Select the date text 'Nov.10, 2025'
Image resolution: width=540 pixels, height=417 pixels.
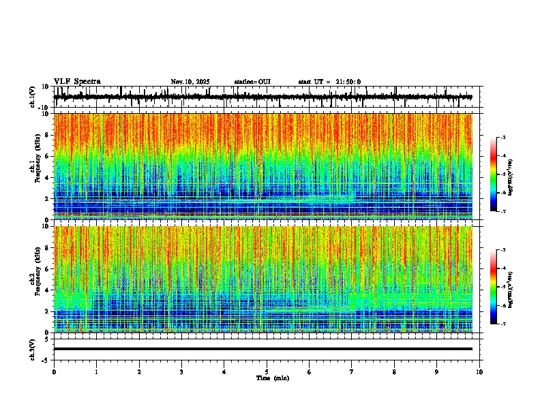coord(190,82)
